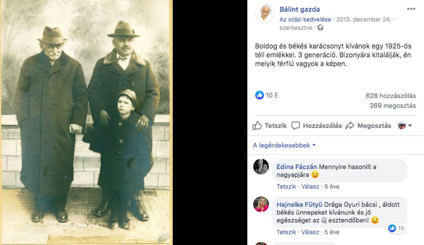Click the Hozzászólás speech bubble icon
424x245 pixels.
(296, 125)
